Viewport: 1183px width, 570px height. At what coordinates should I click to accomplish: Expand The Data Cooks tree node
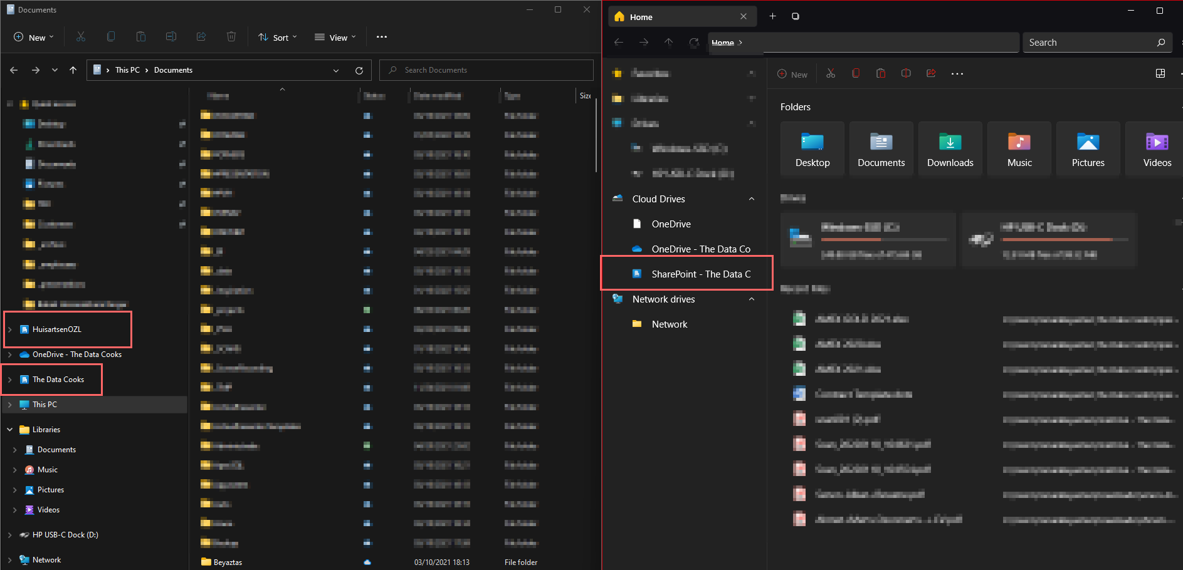pyautogui.click(x=10, y=380)
